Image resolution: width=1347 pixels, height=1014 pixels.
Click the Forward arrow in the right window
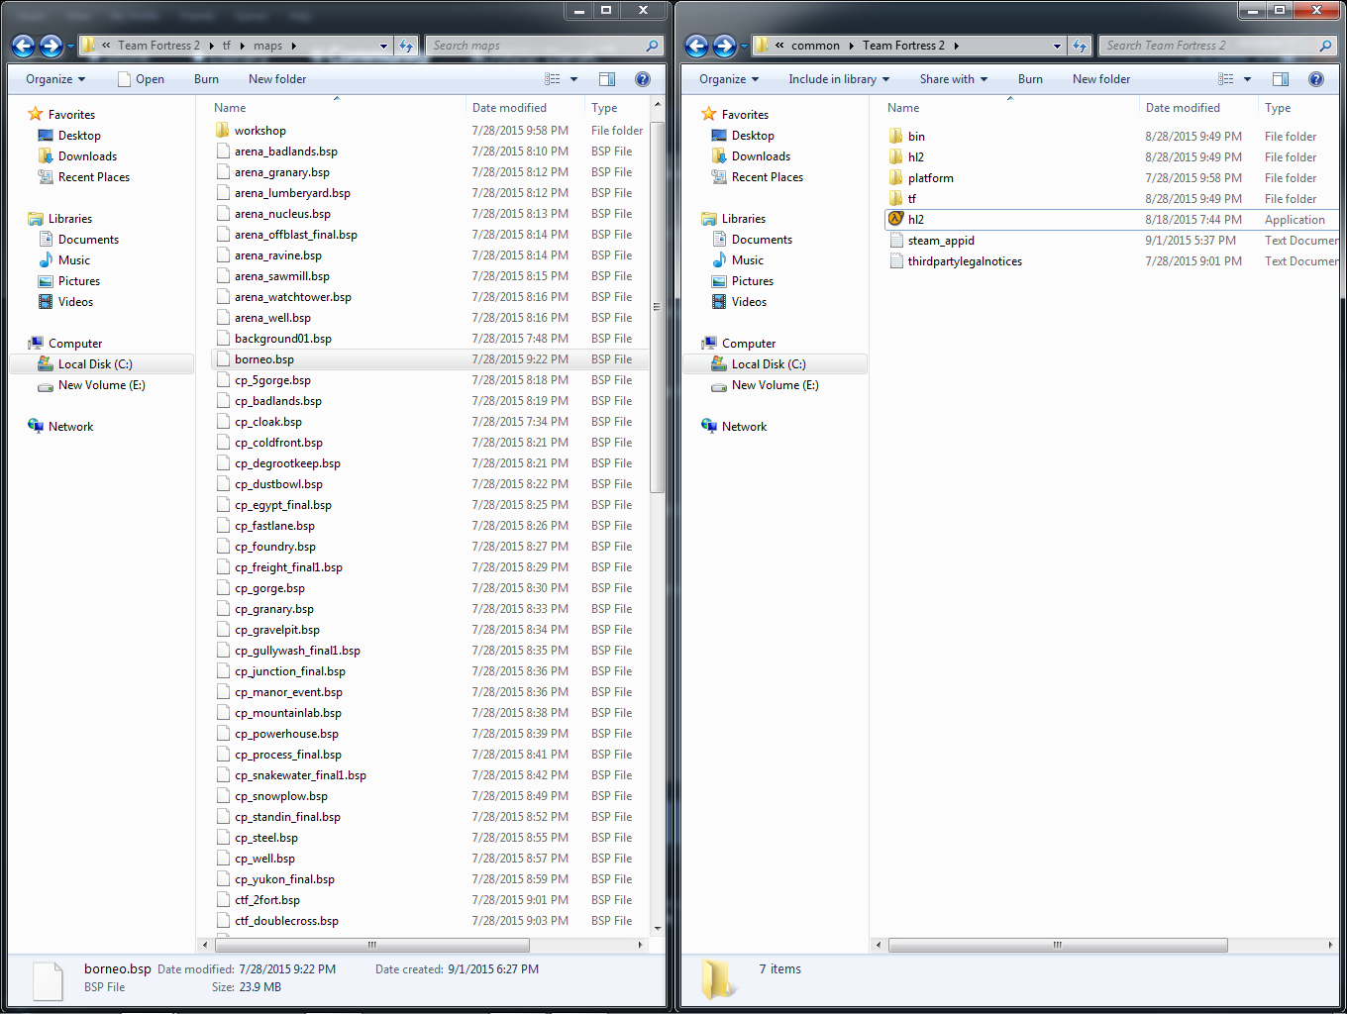tap(725, 46)
